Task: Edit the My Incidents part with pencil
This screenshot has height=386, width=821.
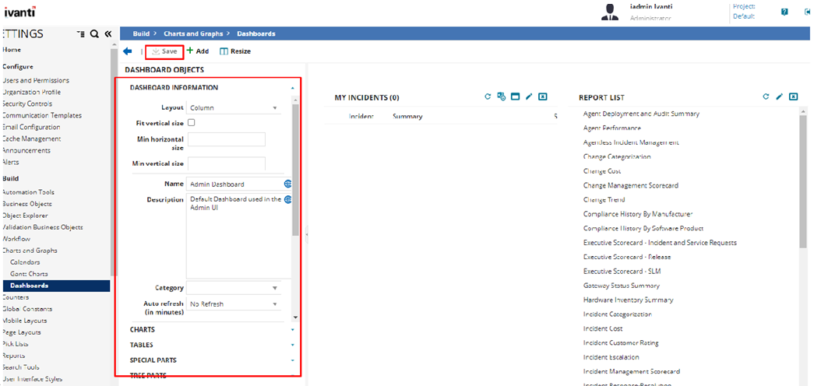Action: tap(529, 97)
